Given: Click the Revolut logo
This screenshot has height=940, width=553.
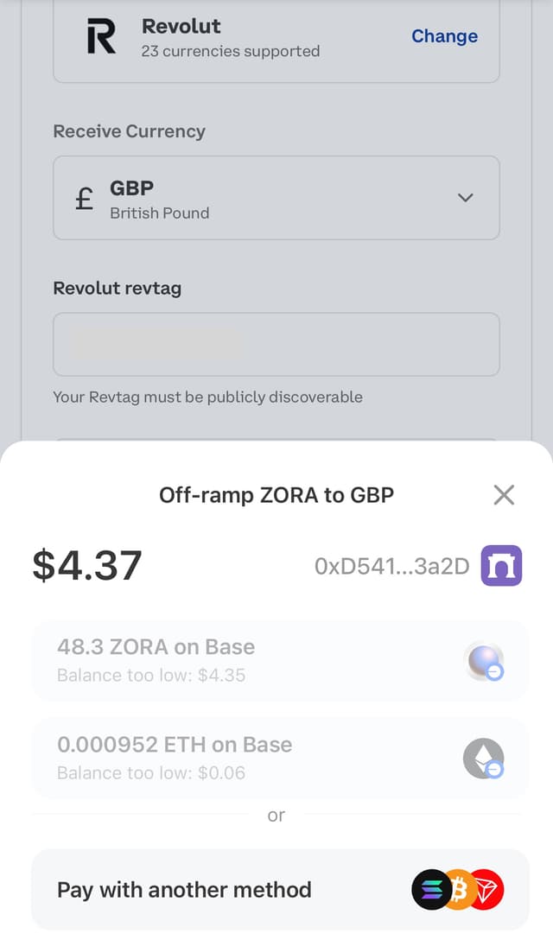Looking at the screenshot, I should (99, 36).
